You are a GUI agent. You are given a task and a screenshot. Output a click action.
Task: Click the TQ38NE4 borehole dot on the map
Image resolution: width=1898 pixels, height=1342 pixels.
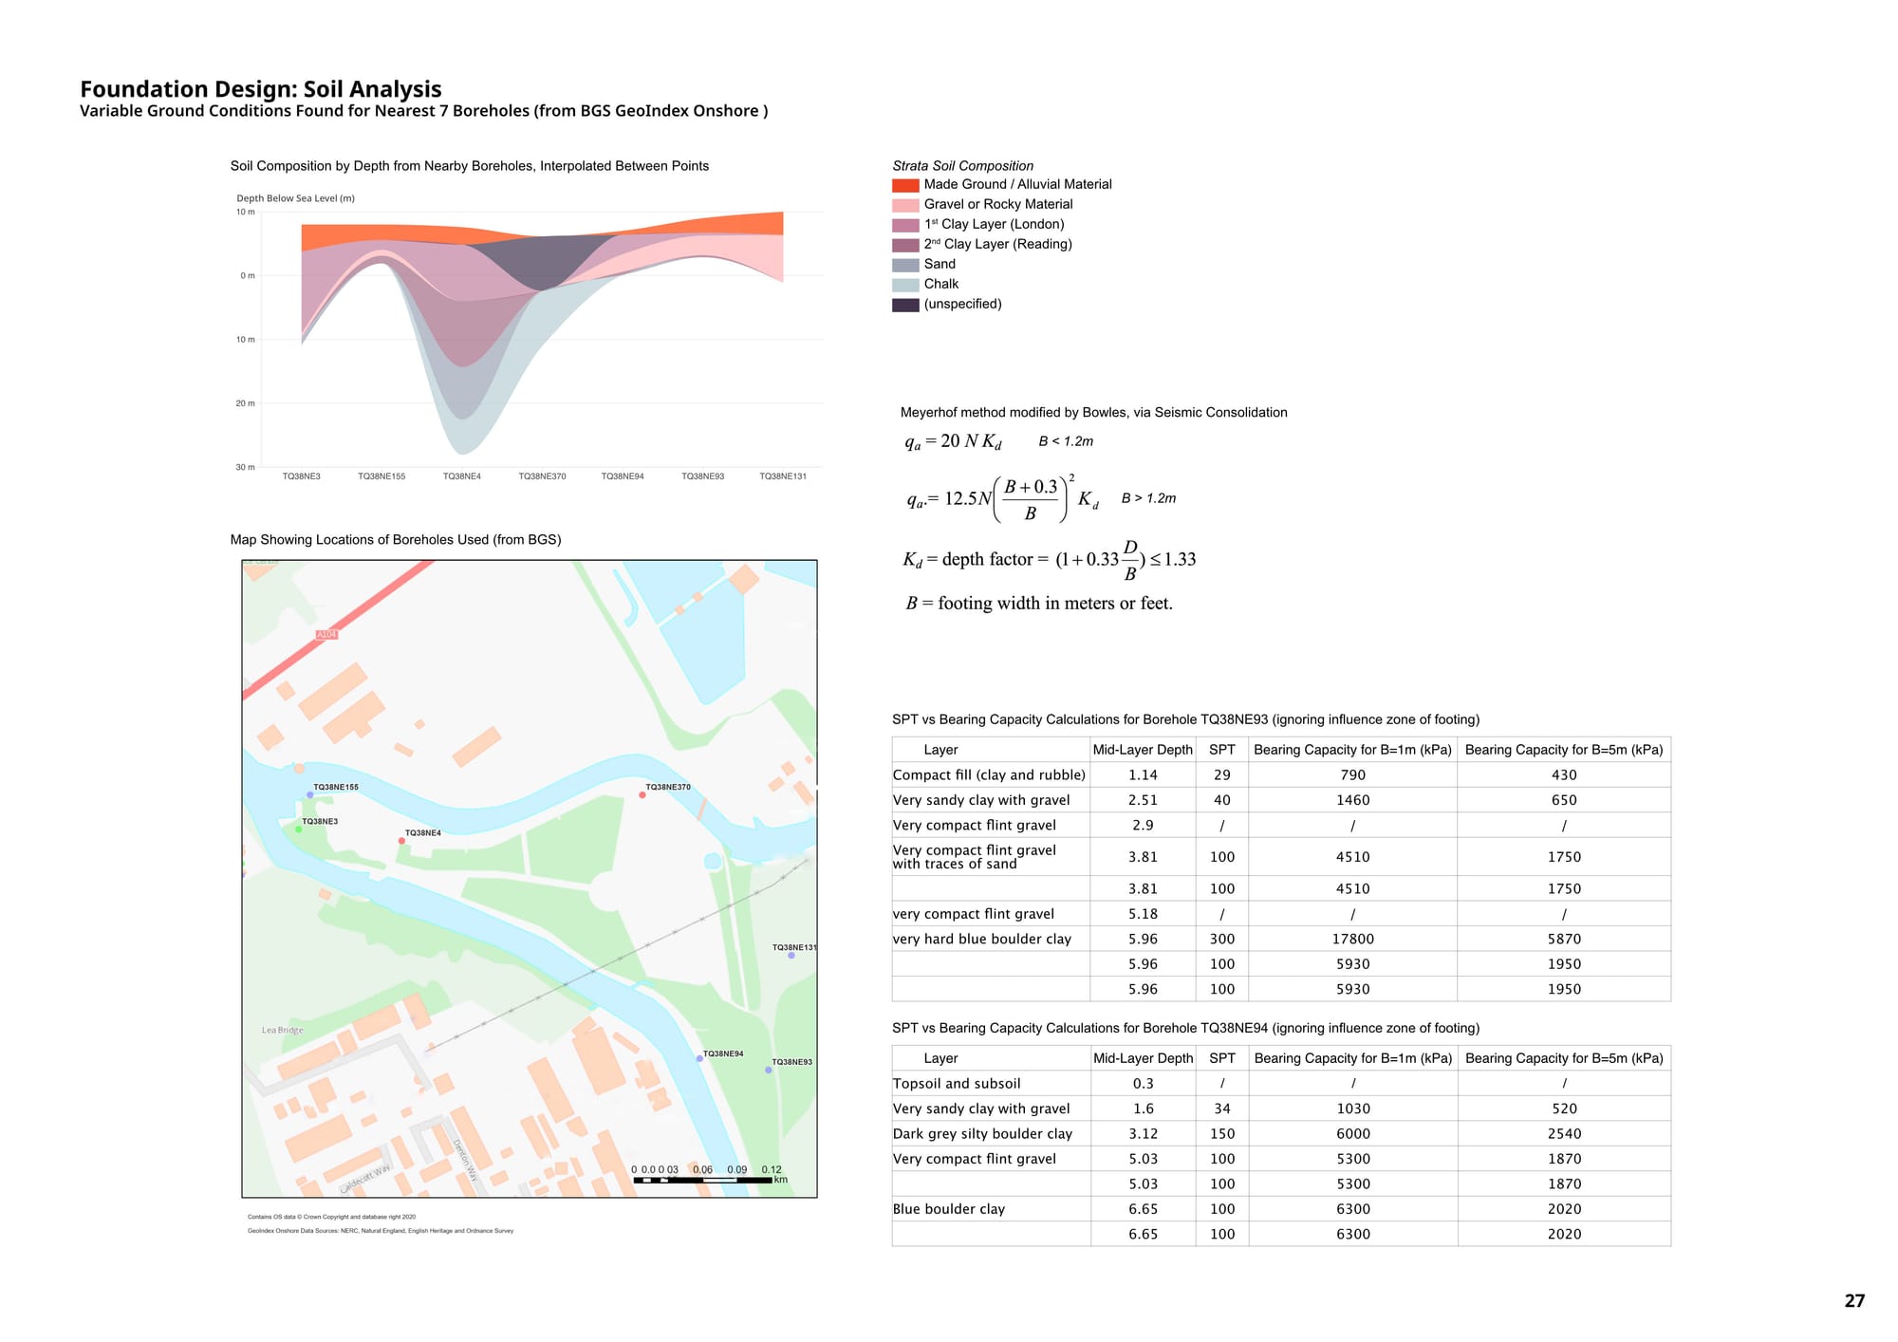[401, 841]
